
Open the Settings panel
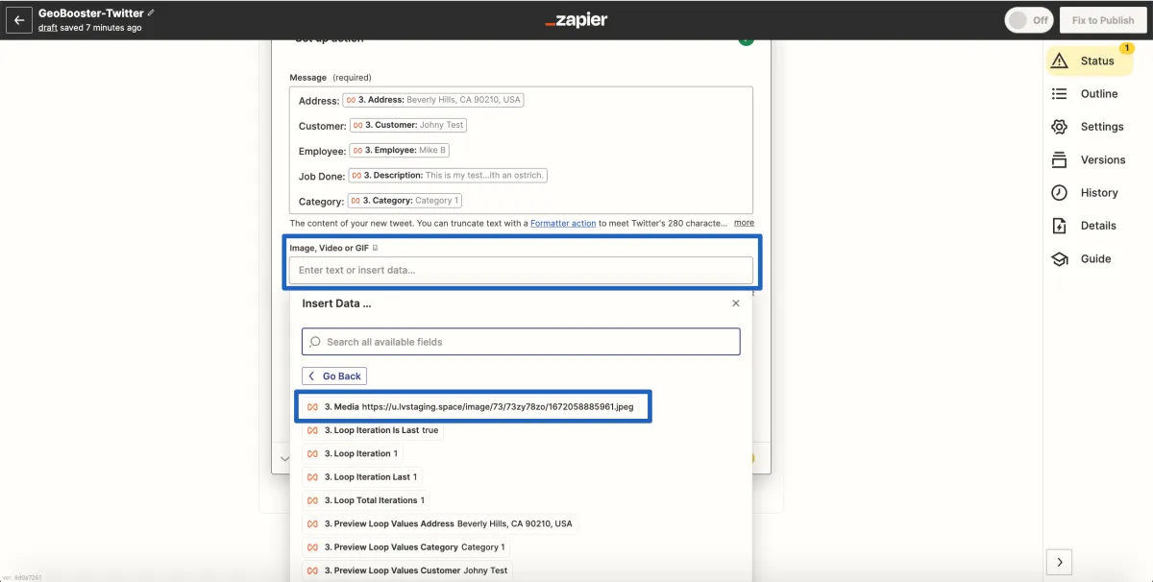pos(1090,127)
